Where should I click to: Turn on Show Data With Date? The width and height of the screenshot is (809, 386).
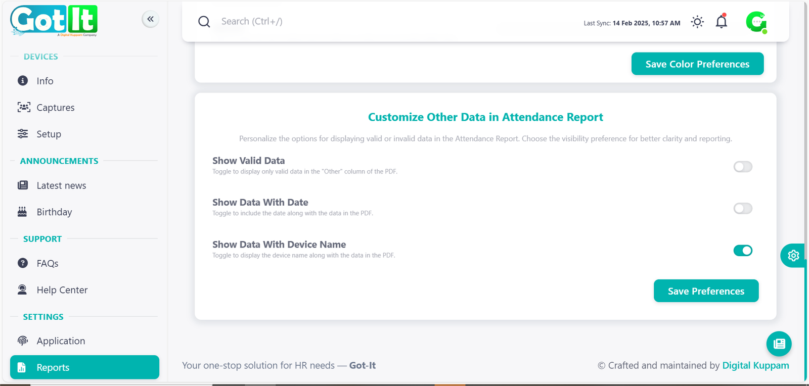point(743,209)
